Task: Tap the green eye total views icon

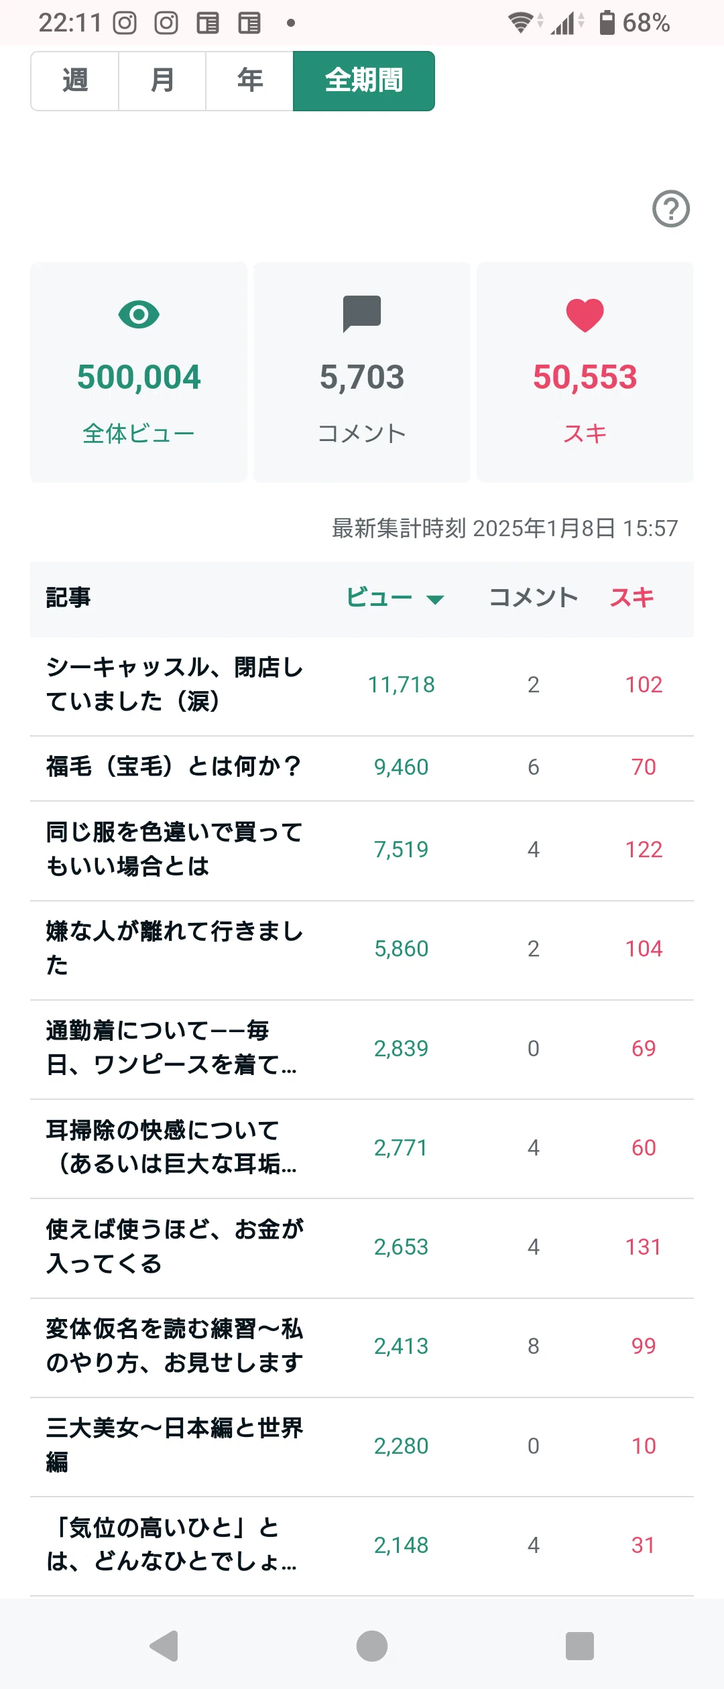Action: click(139, 314)
